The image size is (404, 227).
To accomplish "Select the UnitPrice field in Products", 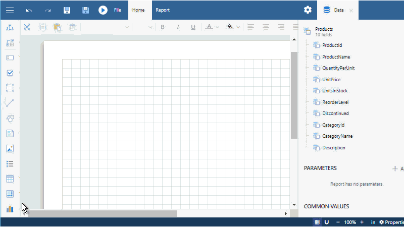I will pos(331,80).
